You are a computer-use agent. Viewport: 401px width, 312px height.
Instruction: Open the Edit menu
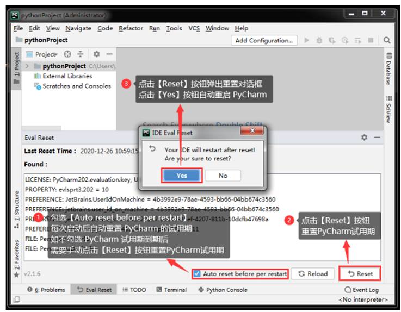click(34, 28)
